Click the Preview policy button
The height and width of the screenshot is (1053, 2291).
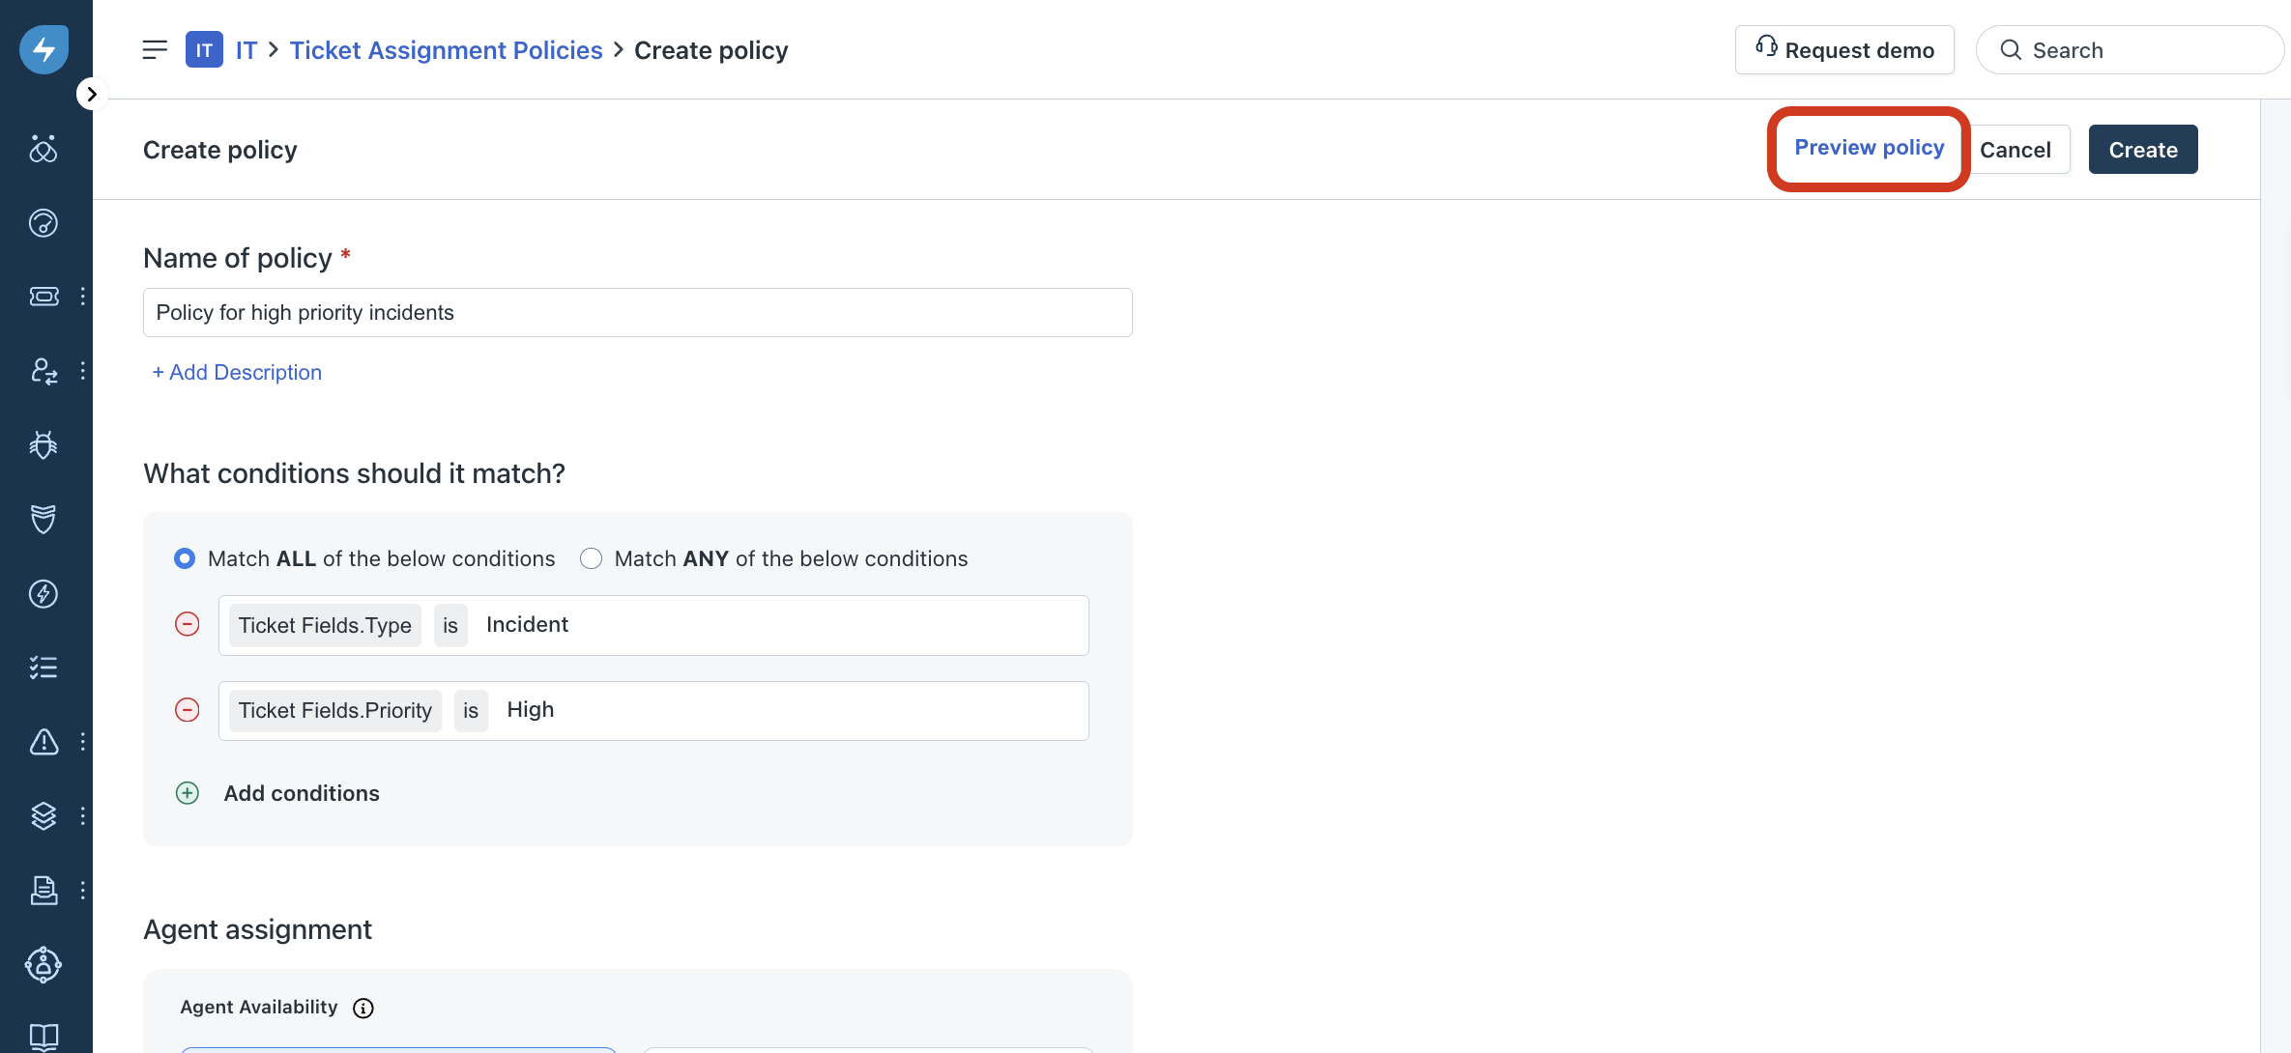[x=1869, y=148]
